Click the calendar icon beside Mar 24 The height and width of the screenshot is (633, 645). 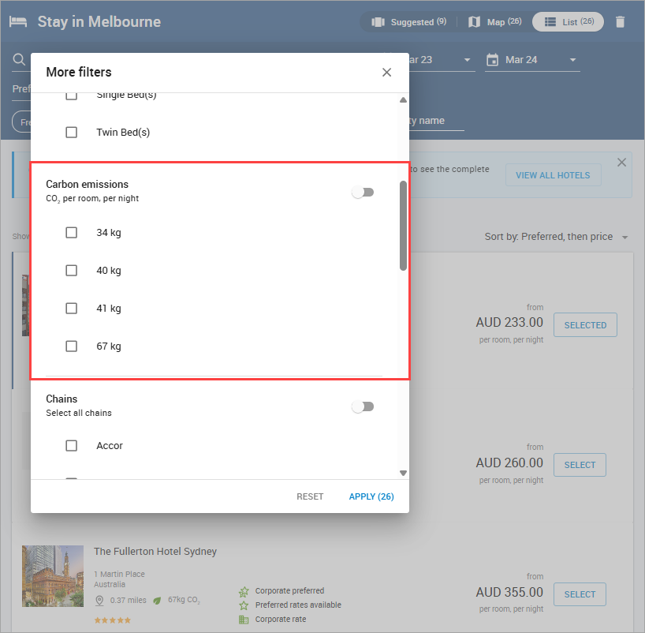tap(493, 60)
